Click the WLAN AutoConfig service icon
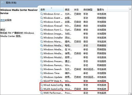 pyautogui.click(x=42, y=89)
